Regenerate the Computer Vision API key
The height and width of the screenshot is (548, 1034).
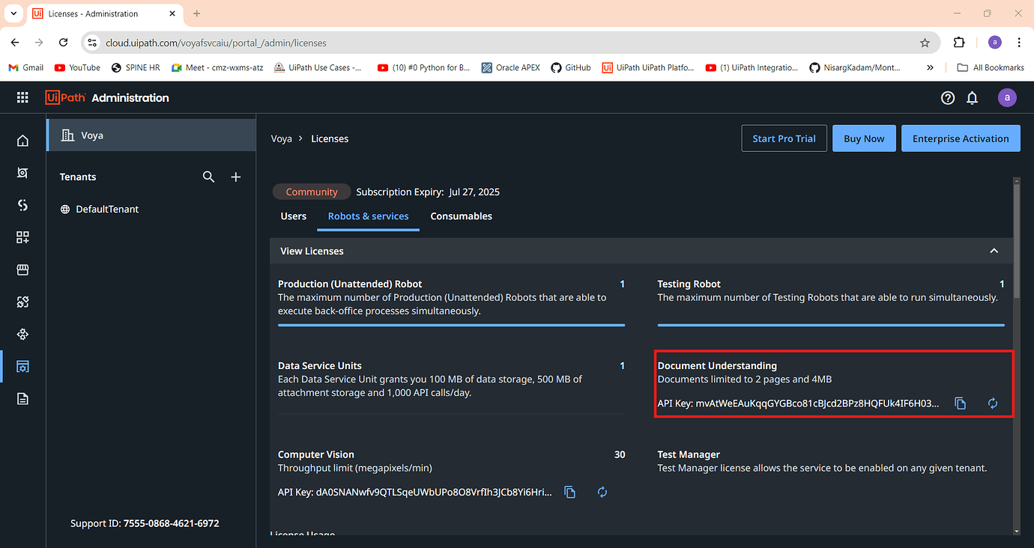pyautogui.click(x=602, y=492)
